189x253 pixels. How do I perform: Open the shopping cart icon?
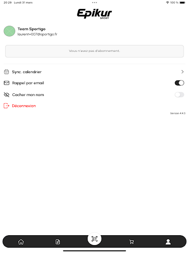tap(131, 242)
